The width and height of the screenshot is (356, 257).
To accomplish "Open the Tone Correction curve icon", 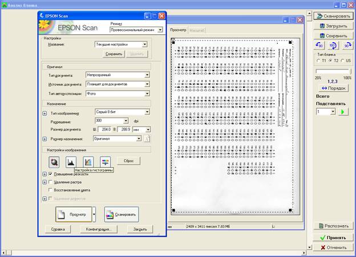I will pos(88,162).
